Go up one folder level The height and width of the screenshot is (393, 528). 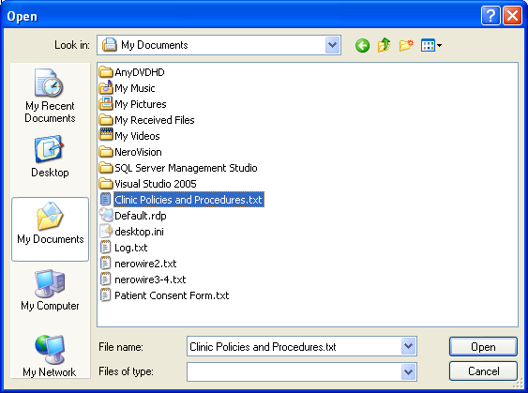(x=384, y=45)
